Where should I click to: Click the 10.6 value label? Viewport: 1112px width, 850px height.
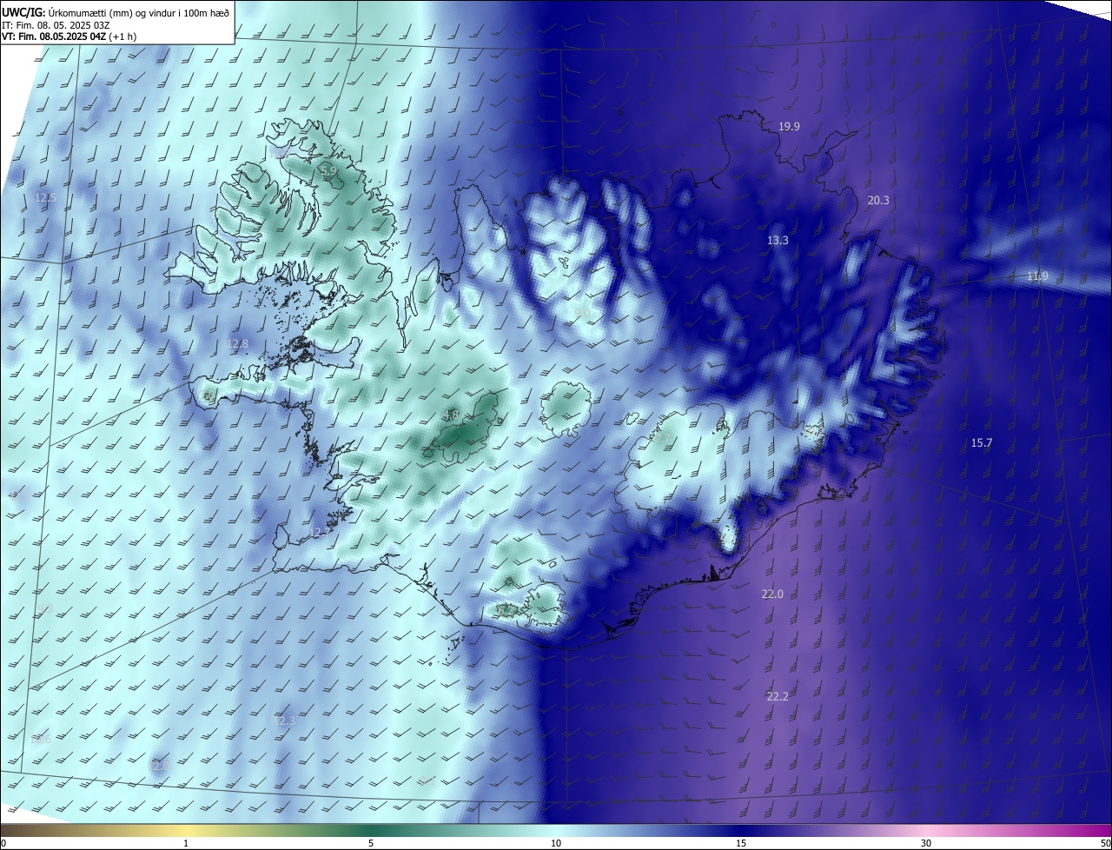41,740
